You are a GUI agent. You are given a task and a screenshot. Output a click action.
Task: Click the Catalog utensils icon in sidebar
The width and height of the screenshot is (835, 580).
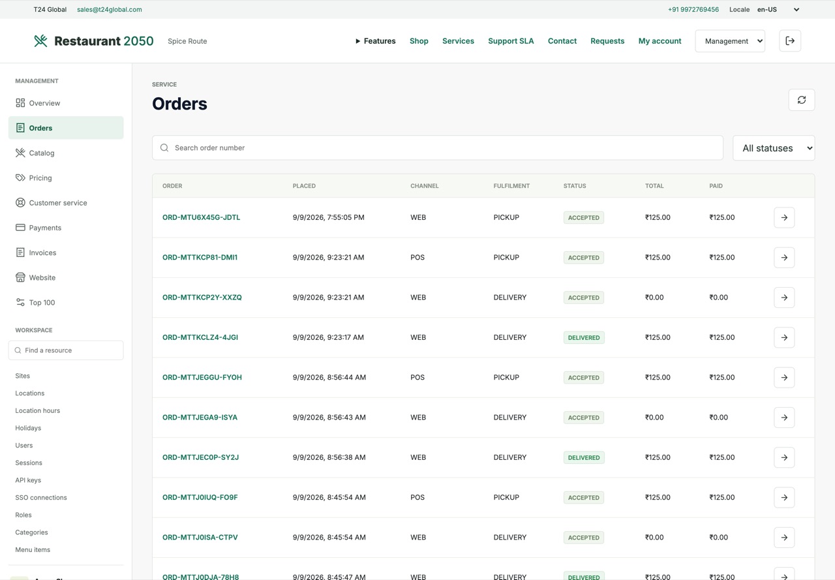point(20,153)
